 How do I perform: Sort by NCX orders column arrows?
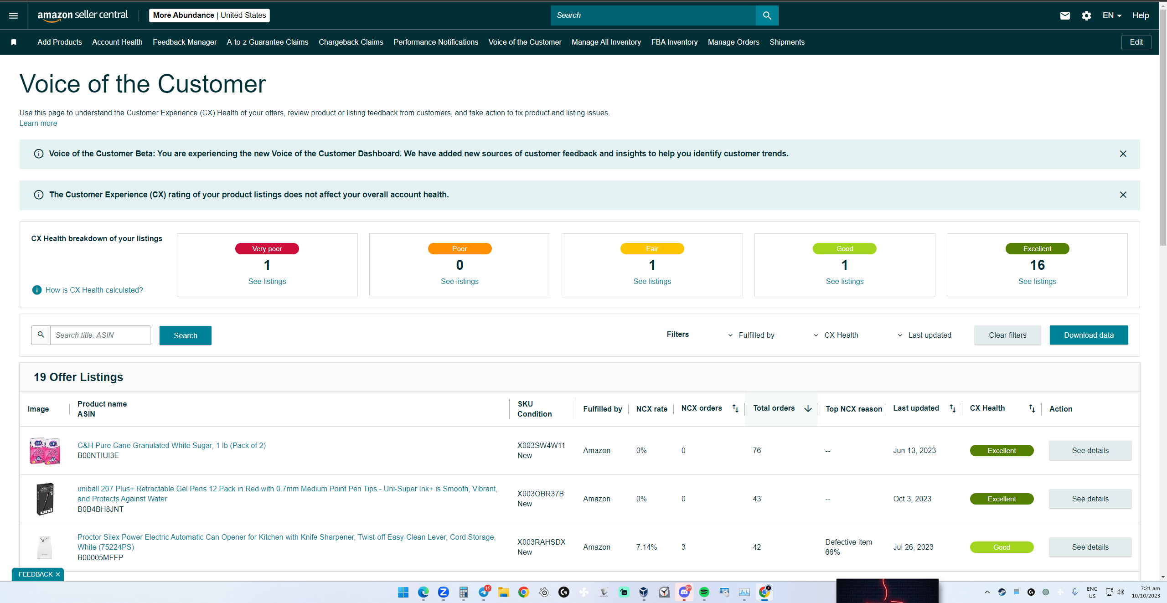pyautogui.click(x=735, y=408)
